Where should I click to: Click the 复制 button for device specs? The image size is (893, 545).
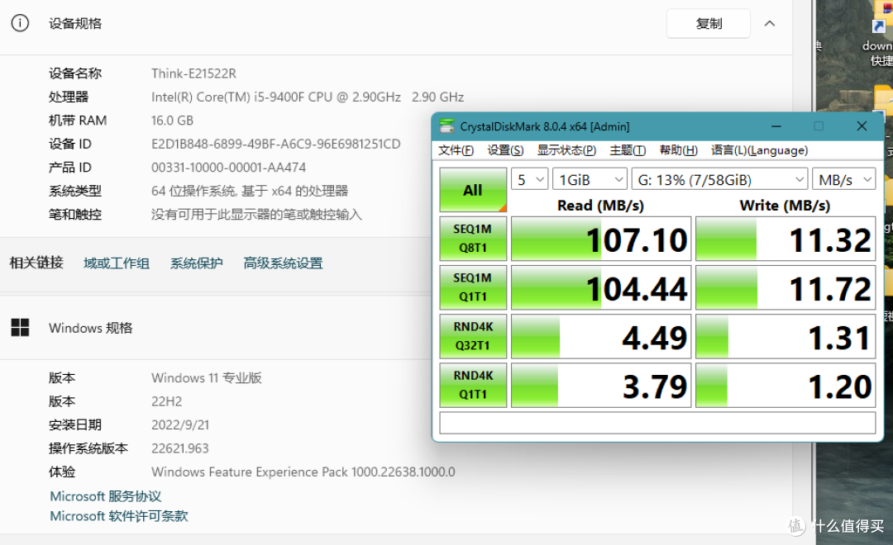pos(709,23)
